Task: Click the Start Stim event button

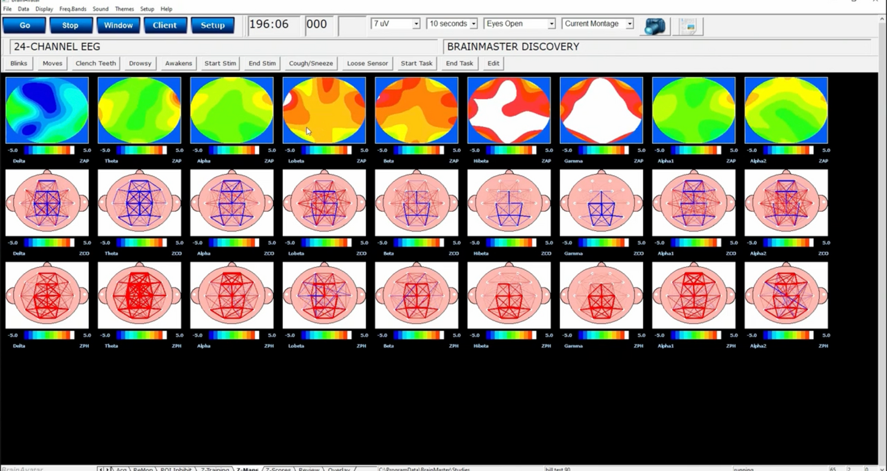Action: 220,63
